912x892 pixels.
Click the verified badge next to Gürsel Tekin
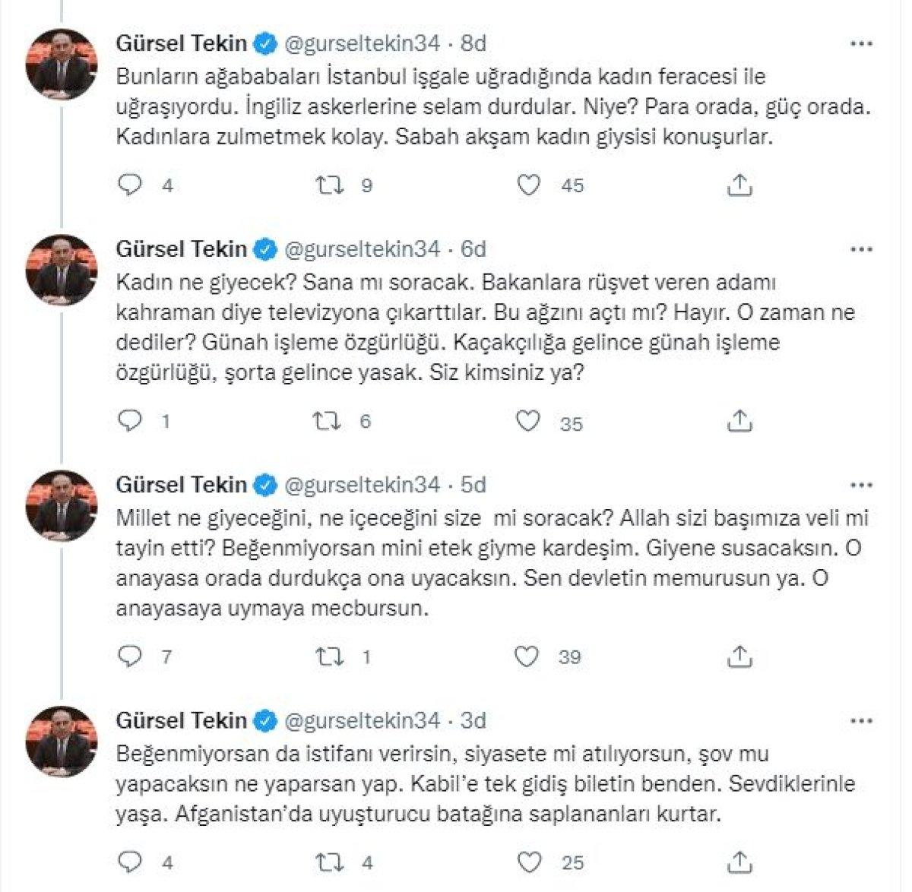264,43
